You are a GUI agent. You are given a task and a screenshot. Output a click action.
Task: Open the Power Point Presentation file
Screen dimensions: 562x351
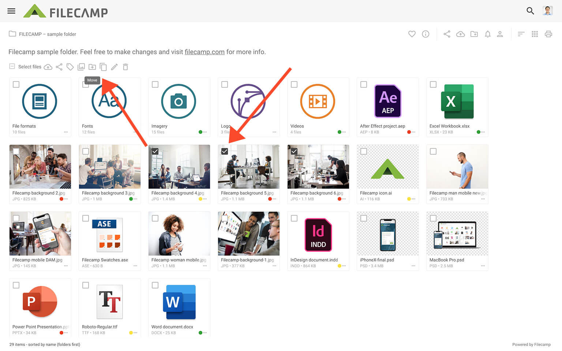click(40, 302)
